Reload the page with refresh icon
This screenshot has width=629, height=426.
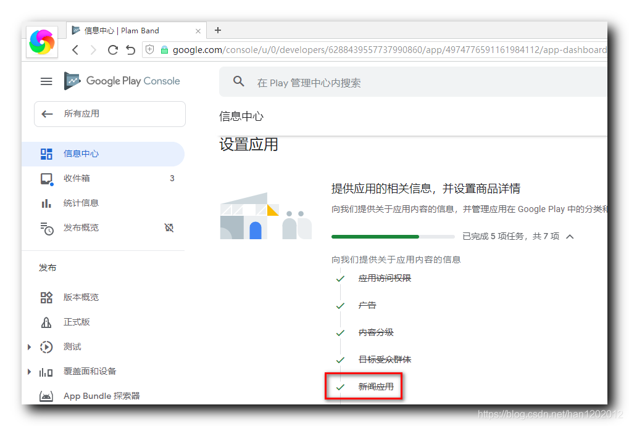[x=113, y=50]
